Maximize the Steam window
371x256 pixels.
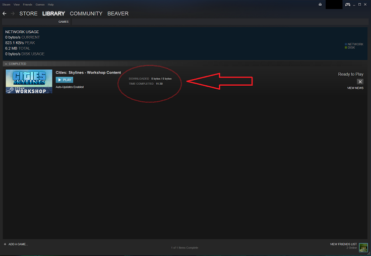click(x=359, y=5)
